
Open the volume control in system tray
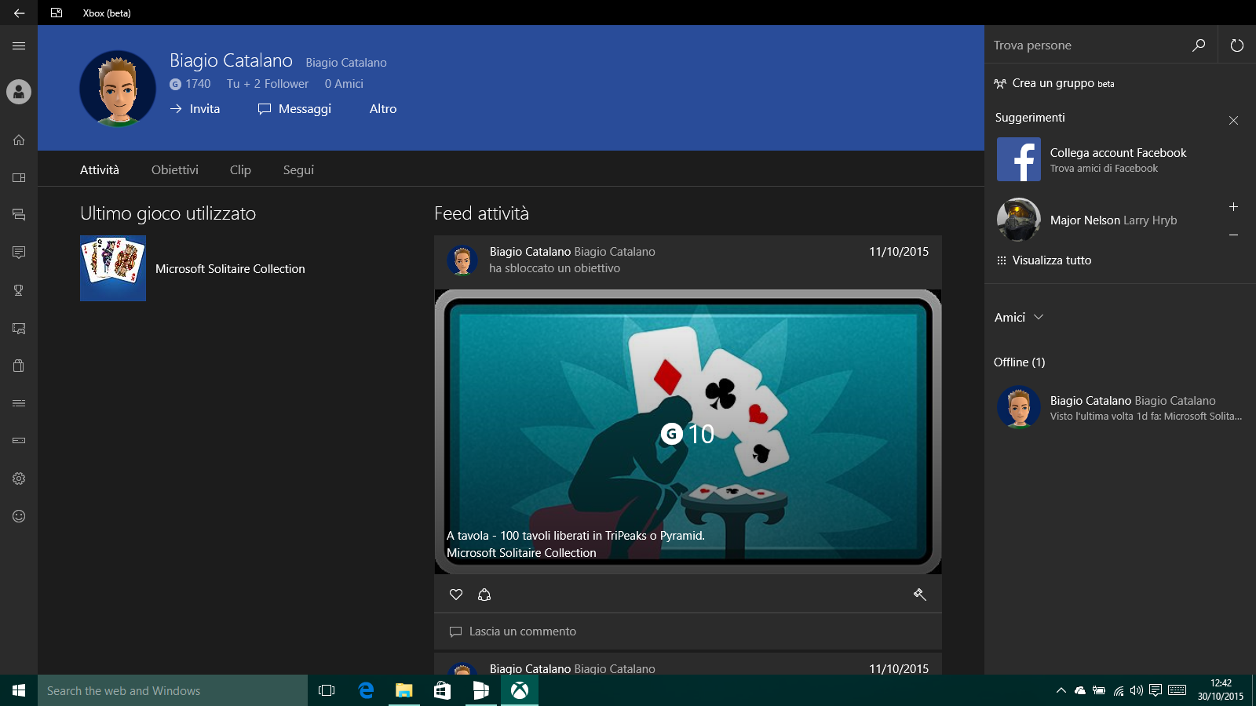[1136, 690]
